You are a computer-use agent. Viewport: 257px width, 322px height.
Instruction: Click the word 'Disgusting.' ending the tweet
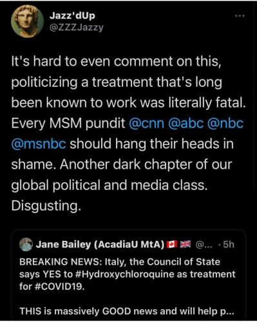[46, 206]
